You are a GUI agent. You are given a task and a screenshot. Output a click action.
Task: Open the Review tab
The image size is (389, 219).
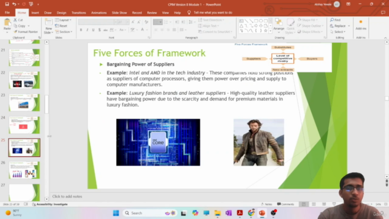click(x=152, y=13)
